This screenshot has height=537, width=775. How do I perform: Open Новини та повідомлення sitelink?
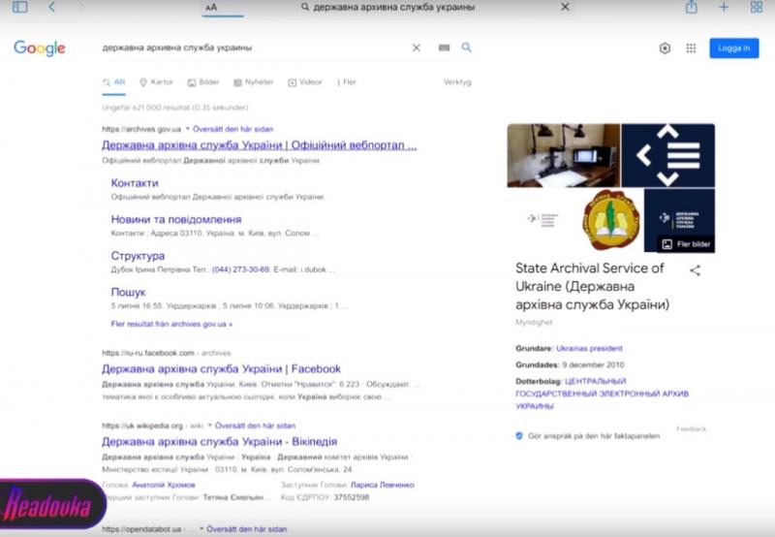pyautogui.click(x=176, y=219)
